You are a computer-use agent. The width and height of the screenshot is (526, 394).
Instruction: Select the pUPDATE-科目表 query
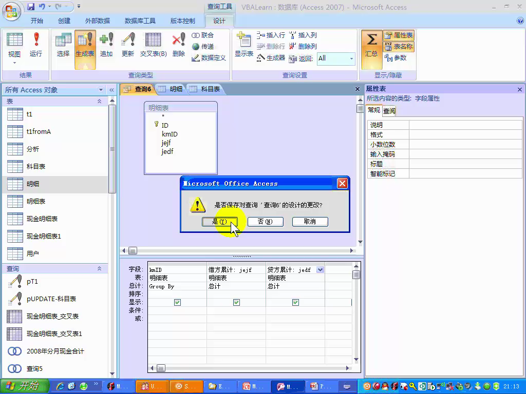55,299
